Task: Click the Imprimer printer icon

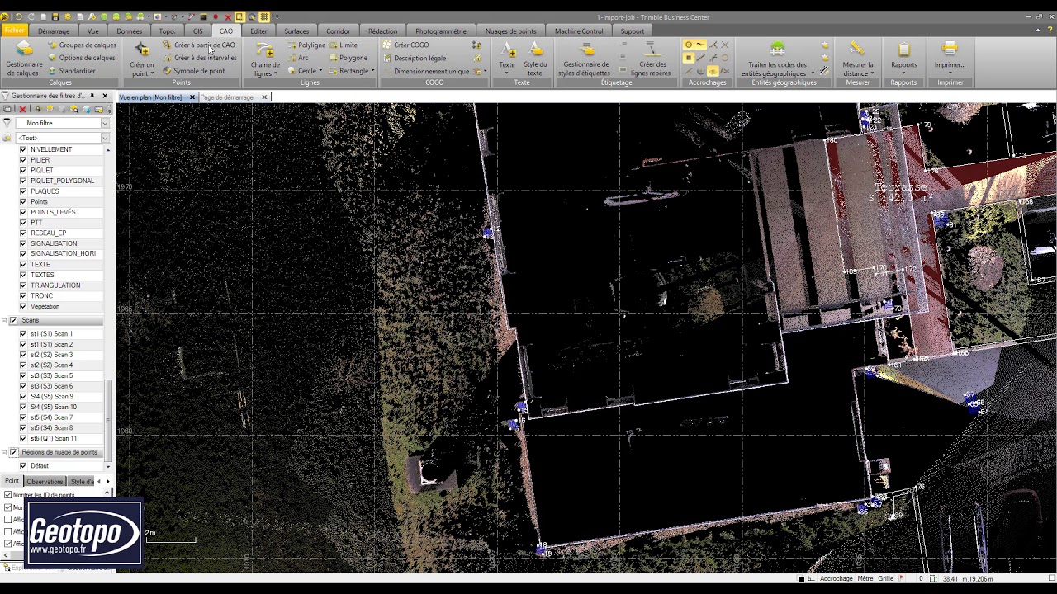Action: [950, 49]
